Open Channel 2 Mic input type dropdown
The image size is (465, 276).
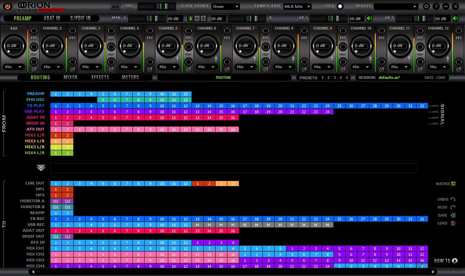point(52,67)
